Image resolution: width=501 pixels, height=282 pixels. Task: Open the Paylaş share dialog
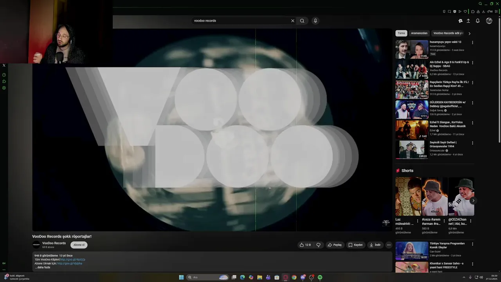(335, 245)
